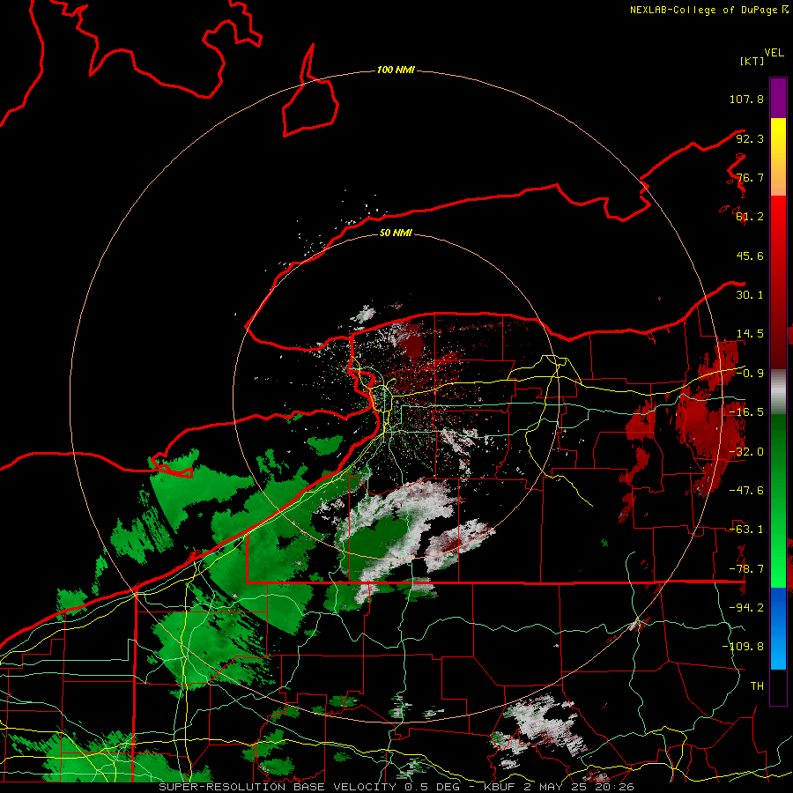The width and height of the screenshot is (793, 793).
Task: Click the -94.2 velocity scale label
Action: coord(746,607)
